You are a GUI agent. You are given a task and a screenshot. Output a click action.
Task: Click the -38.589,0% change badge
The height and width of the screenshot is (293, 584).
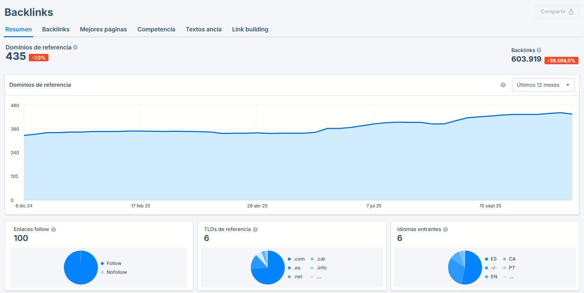tap(561, 61)
